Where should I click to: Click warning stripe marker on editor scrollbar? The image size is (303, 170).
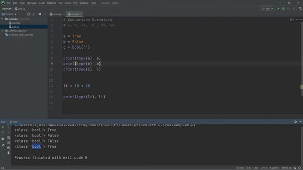pyautogui.click(x=302, y=87)
